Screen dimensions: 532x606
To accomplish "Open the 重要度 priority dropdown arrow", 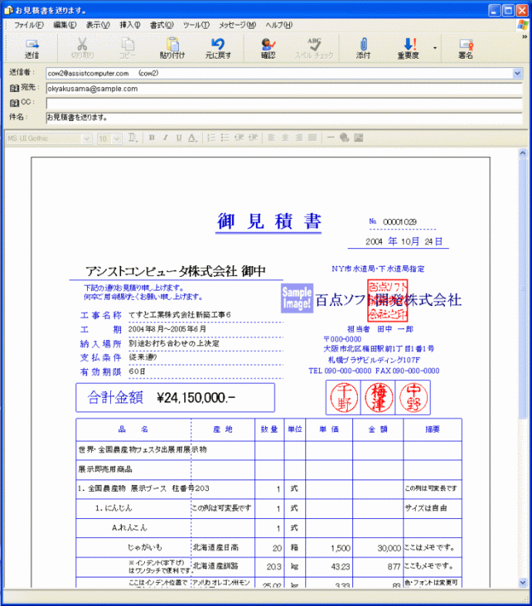I will point(435,48).
